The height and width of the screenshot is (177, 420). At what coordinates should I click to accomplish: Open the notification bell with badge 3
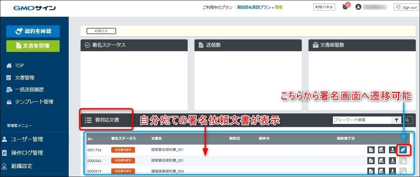point(345,7)
